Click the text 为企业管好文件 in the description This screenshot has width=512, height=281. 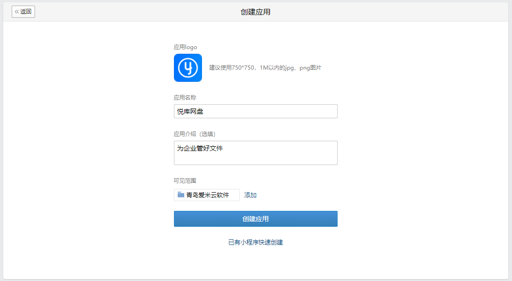pos(200,148)
